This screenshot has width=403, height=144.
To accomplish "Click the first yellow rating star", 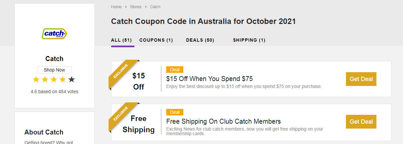I will point(36,79).
